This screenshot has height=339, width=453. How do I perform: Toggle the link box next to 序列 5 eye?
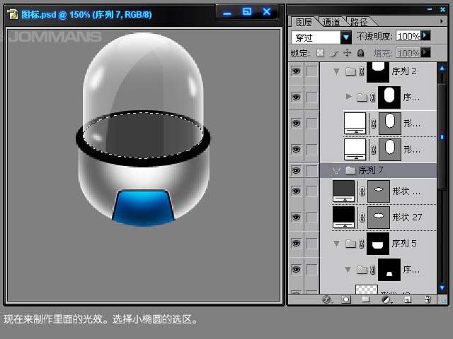(311, 244)
